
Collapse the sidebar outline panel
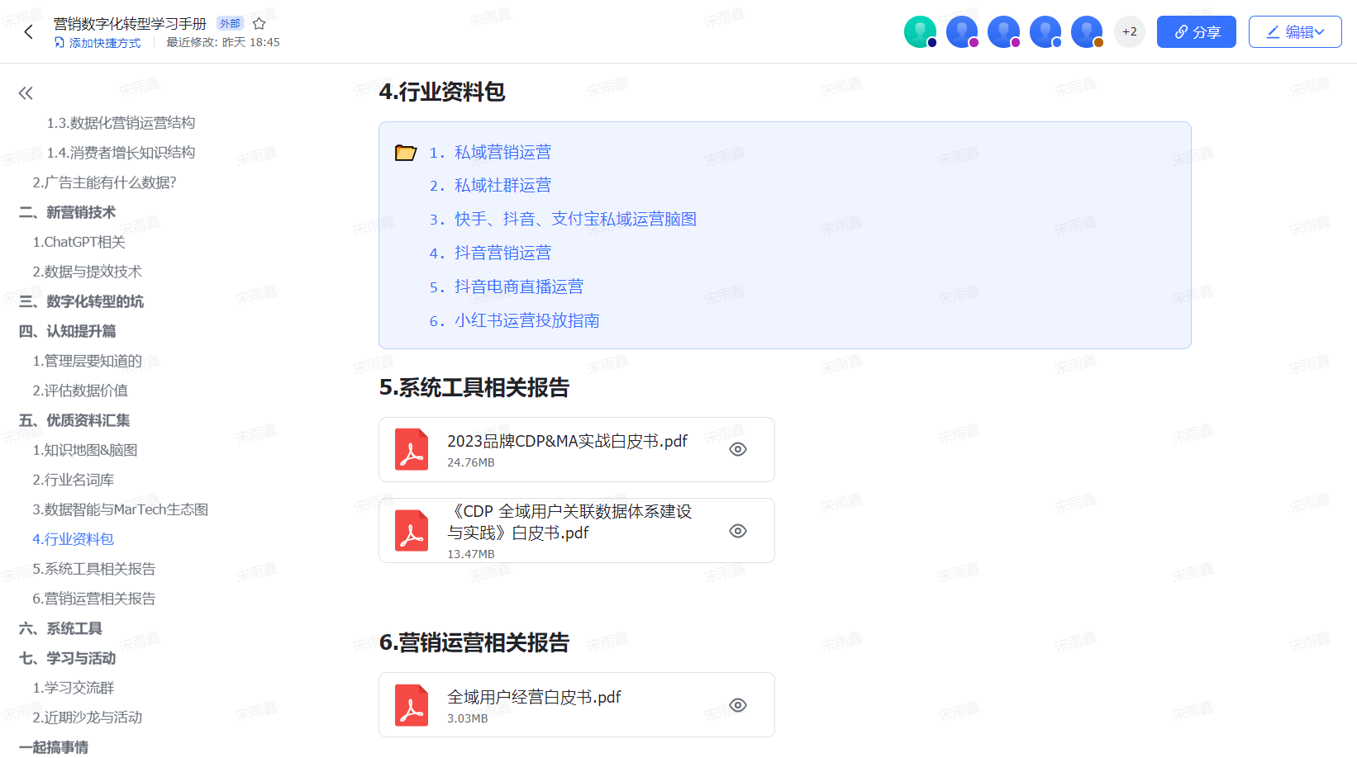click(x=26, y=93)
